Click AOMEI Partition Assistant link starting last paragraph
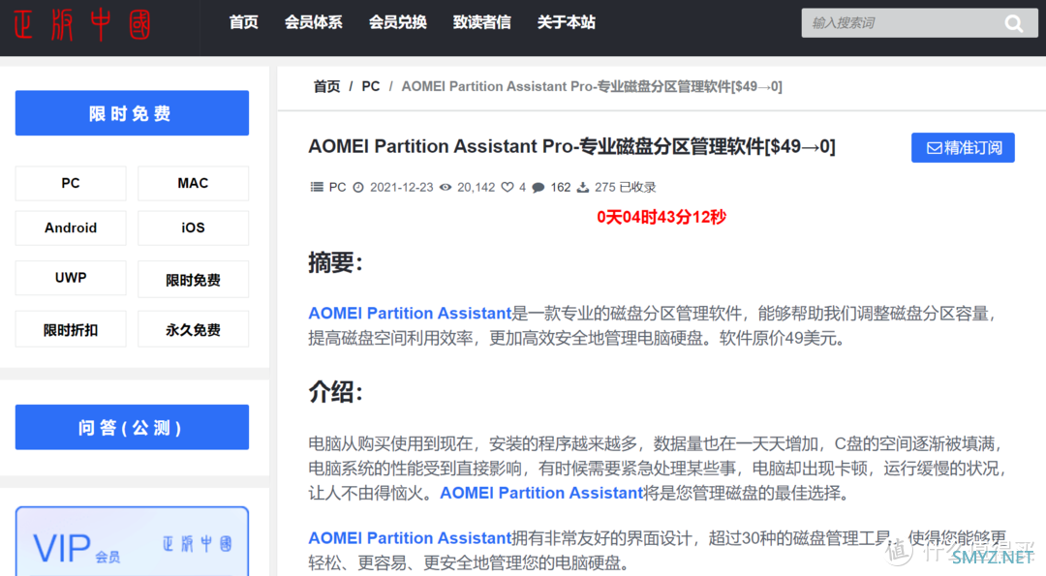Image resolution: width=1046 pixels, height=576 pixels. tap(410, 538)
